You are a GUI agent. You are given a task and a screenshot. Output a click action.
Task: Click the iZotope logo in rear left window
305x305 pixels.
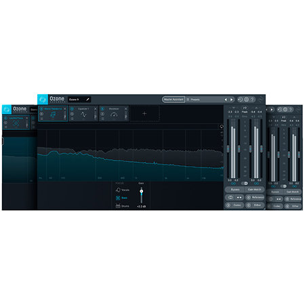click(7, 110)
